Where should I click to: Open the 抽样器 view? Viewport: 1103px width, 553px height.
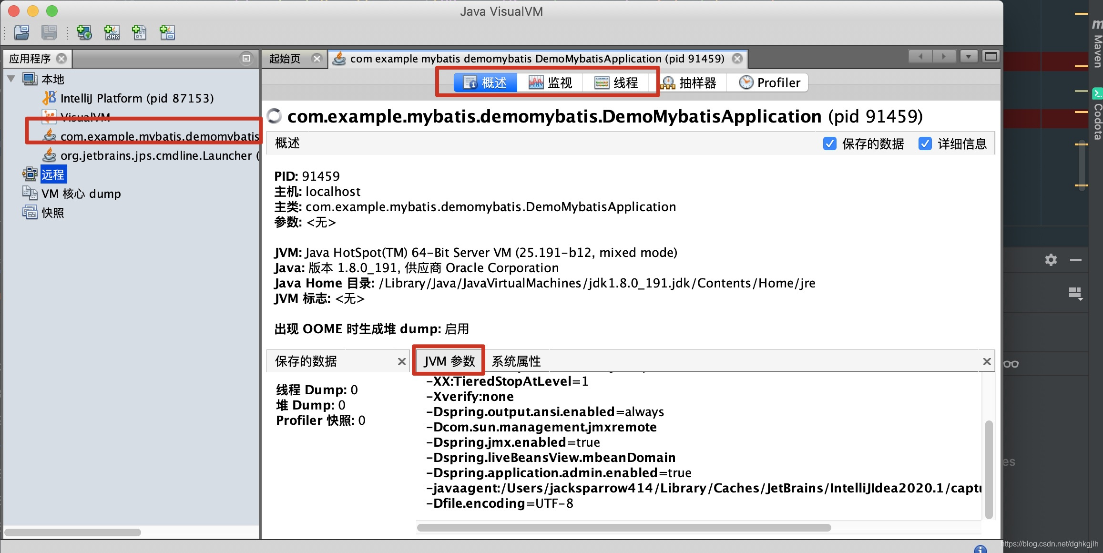click(688, 82)
